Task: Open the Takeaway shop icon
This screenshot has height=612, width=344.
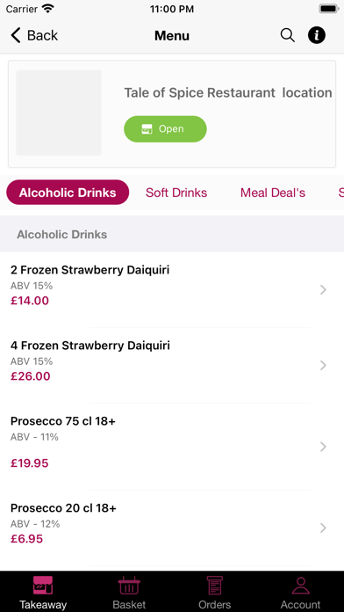Action: (x=43, y=585)
